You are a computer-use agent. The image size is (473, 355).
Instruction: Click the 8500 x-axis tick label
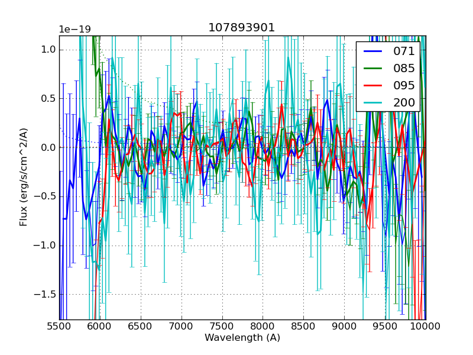(304, 327)
